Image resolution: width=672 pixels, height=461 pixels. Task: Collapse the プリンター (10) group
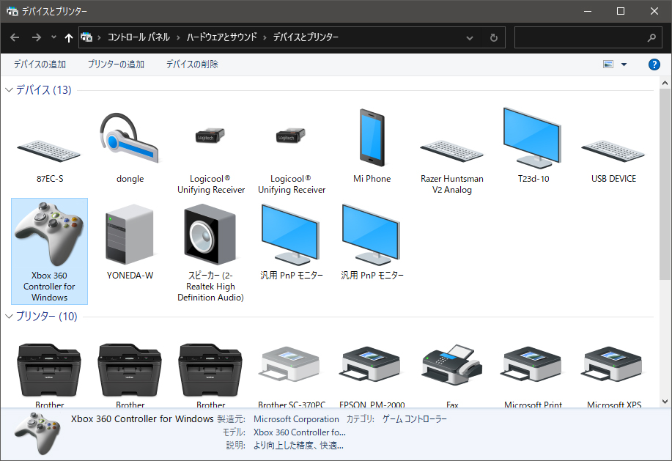(9, 317)
